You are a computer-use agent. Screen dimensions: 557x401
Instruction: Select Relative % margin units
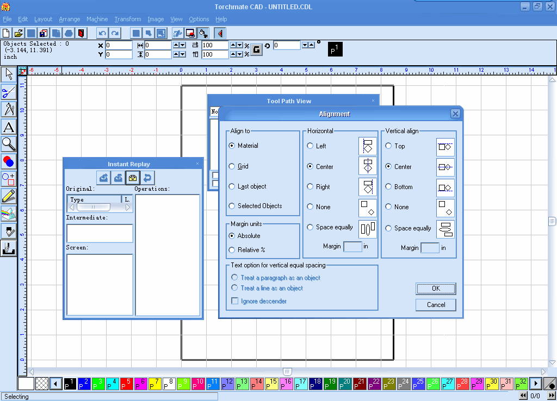tap(247, 250)
